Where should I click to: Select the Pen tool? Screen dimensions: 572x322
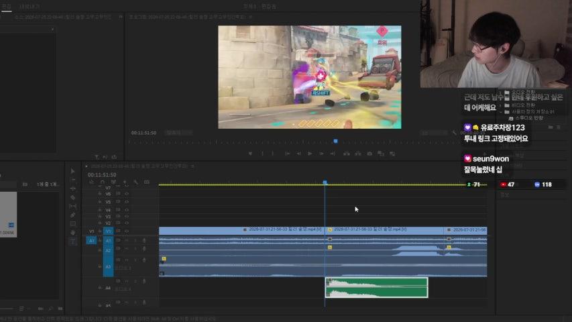coord(72,215)
